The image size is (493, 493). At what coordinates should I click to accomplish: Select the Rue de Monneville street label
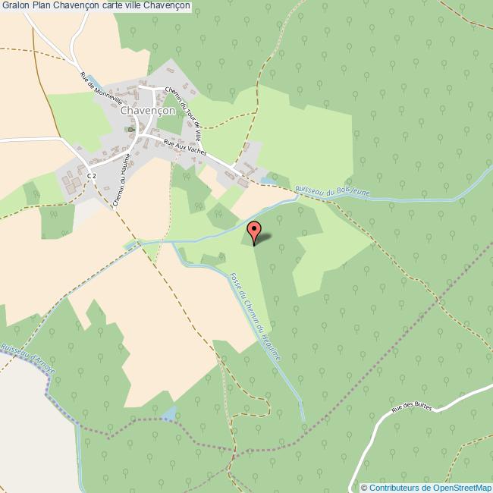pos(101,89)
